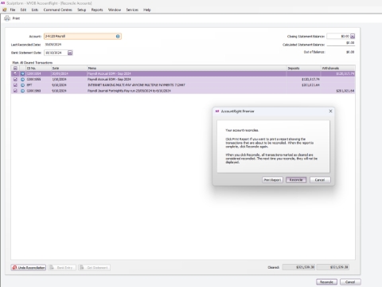The height and width of the screenshot is (287, 382).
Task: Click the Print printer icon in toolbar
Action: [7, 18]
